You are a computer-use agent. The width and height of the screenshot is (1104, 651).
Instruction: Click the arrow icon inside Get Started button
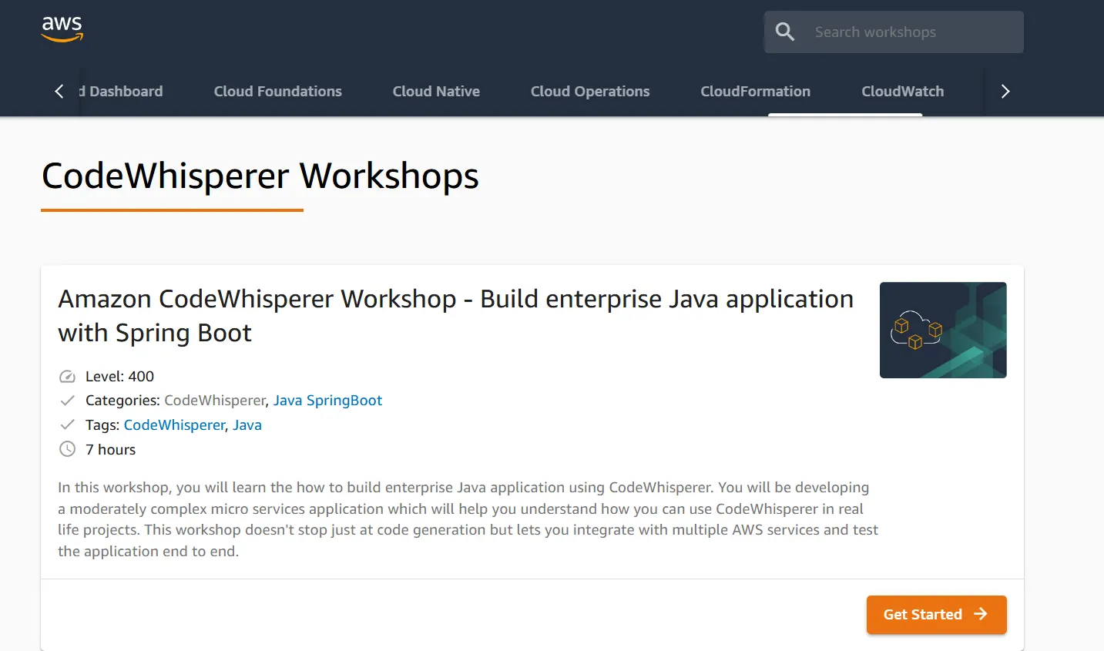click(981, 614)
